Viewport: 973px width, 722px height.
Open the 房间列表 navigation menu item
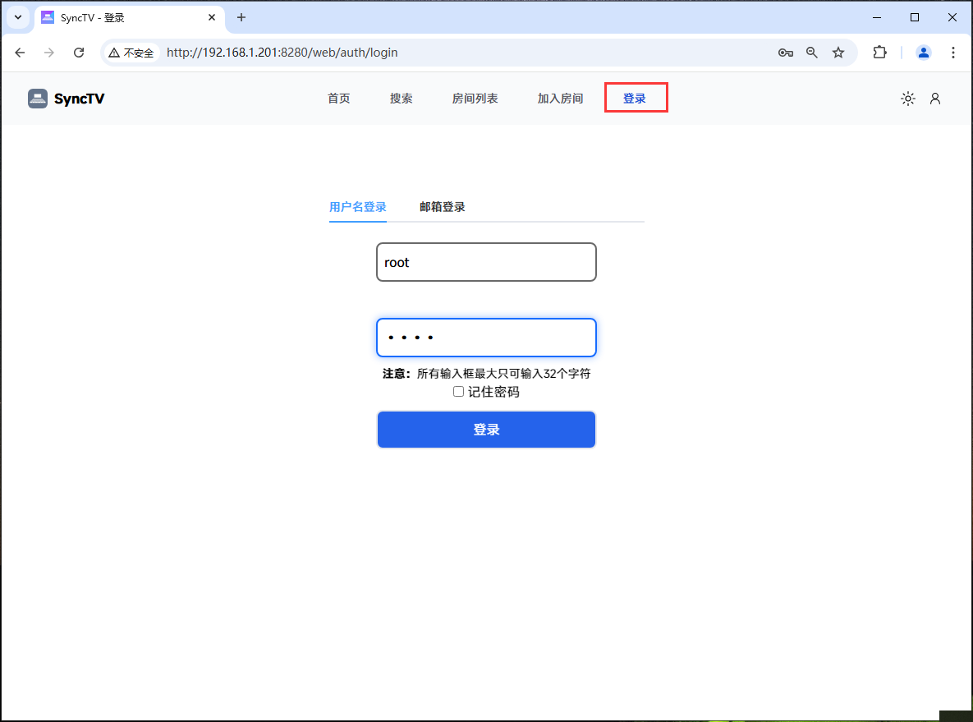click(475, 98)
